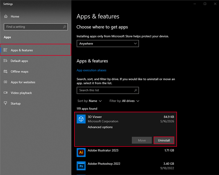Click the 3D Viewer app icon
The image size is (219, 175).
(x=81, y=119)
